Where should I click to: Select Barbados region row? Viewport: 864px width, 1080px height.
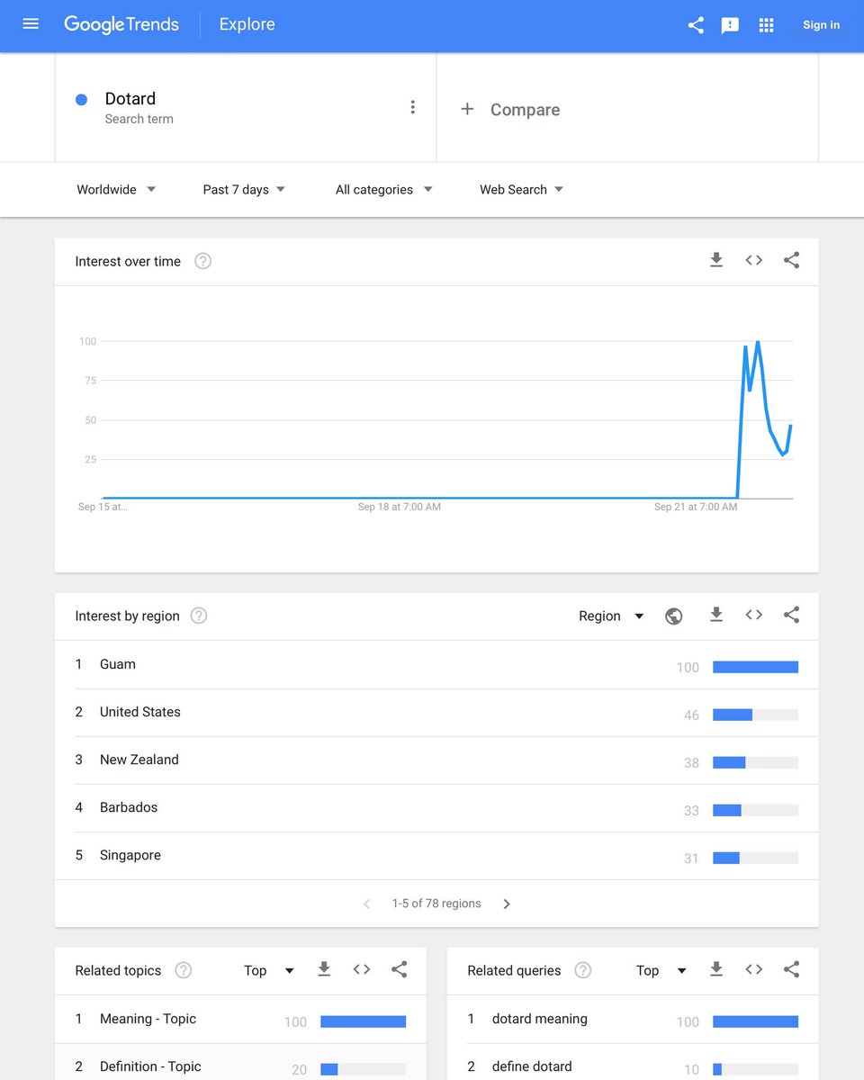click(x=436, y=807)
